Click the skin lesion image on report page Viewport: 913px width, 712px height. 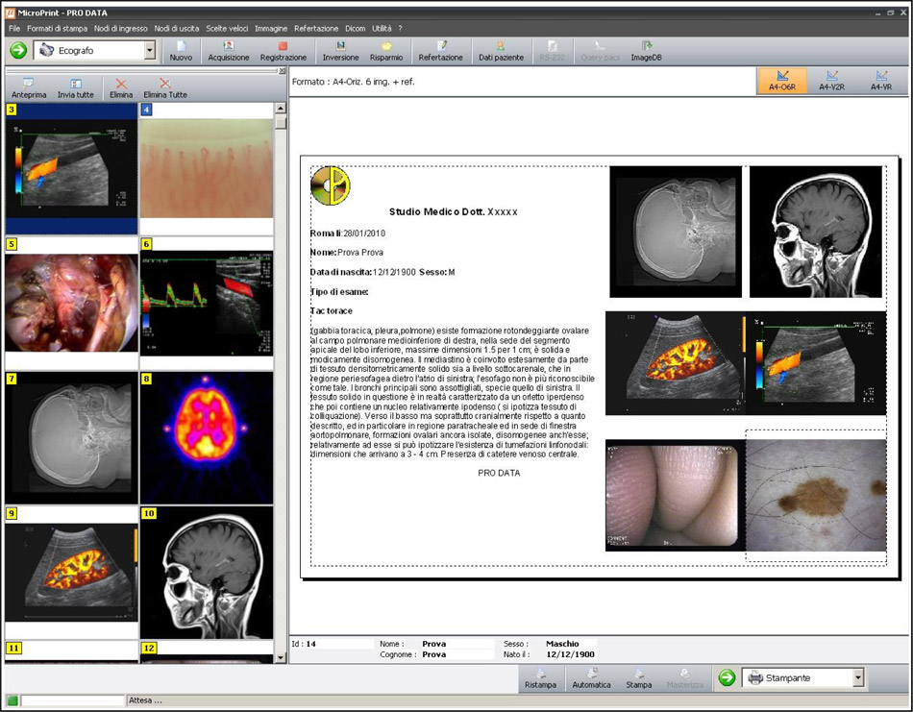click(816, 496)
